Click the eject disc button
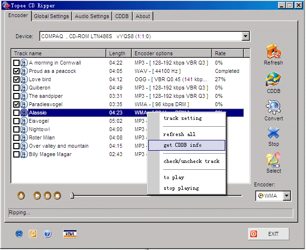 pyautogui.click(x=21, y=195)
